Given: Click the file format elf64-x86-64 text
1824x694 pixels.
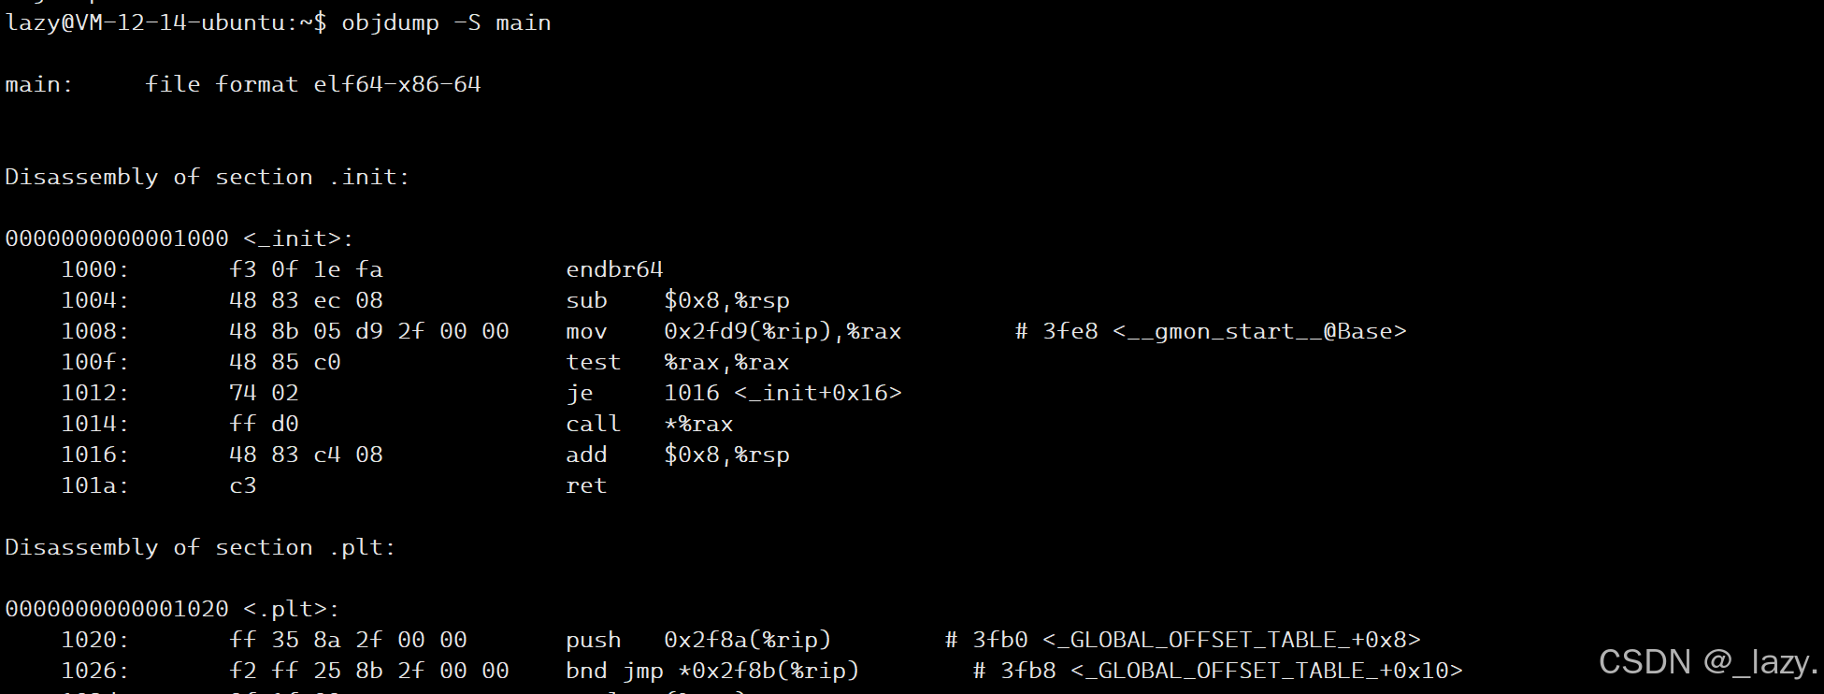Looking at the screenshot, I should (313, 84).
